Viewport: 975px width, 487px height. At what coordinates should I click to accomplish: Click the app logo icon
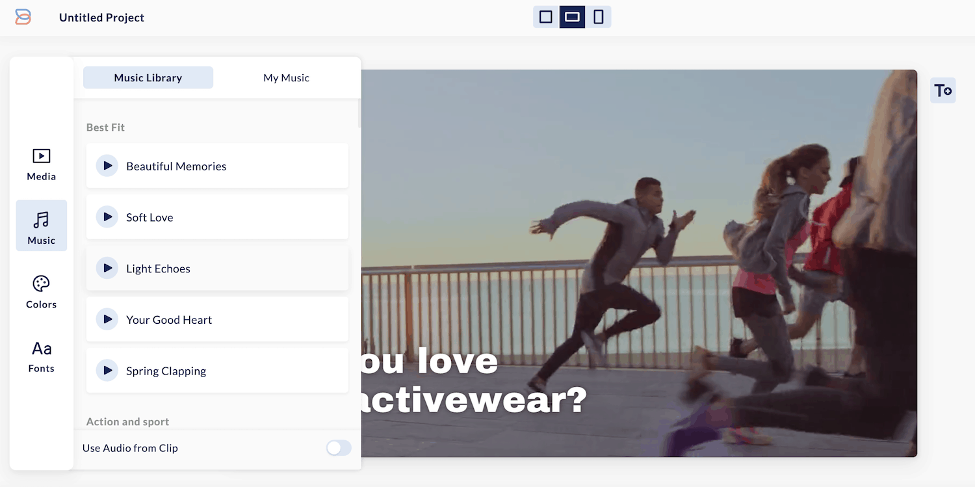pos(23,17)
